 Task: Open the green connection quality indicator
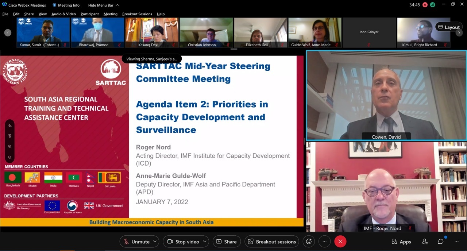(x=433, y=5)
